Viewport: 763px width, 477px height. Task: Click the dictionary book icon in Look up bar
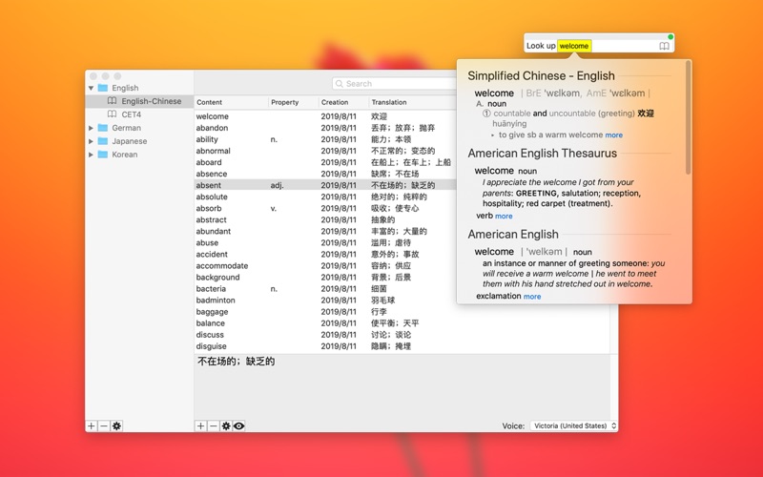[664, 46]
